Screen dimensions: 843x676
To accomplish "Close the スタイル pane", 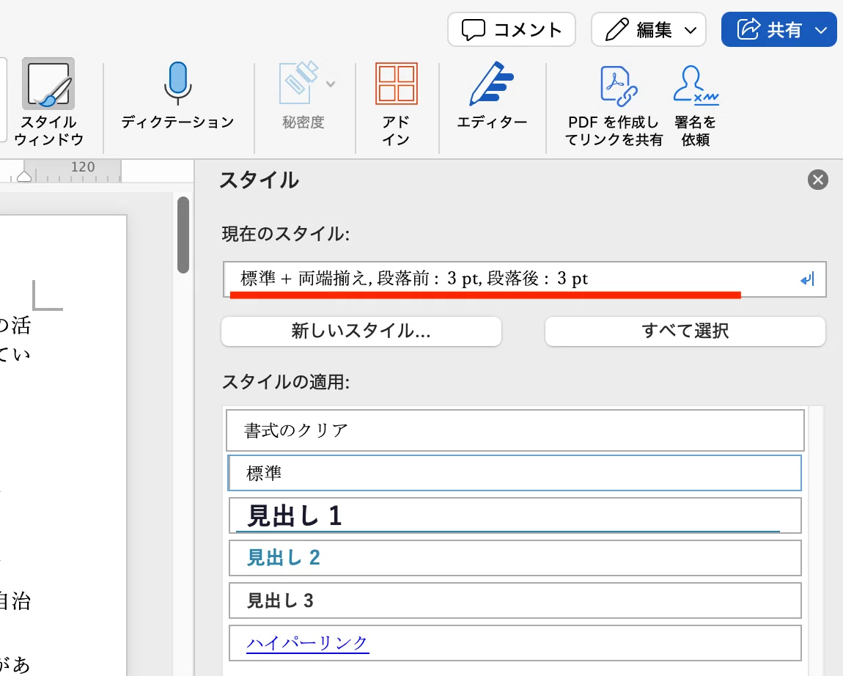I will 818,180.
